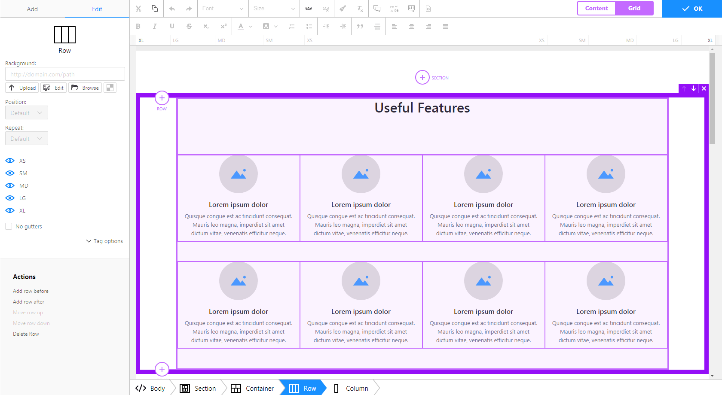This screenshot has width=722, height=395.
Task: Insert a link with the chain icon
Action: (x=309, y=9)
